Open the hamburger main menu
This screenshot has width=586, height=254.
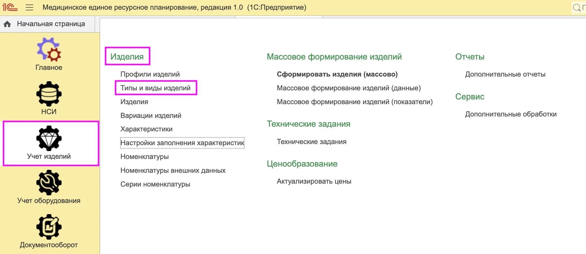(x=29, y=7)
